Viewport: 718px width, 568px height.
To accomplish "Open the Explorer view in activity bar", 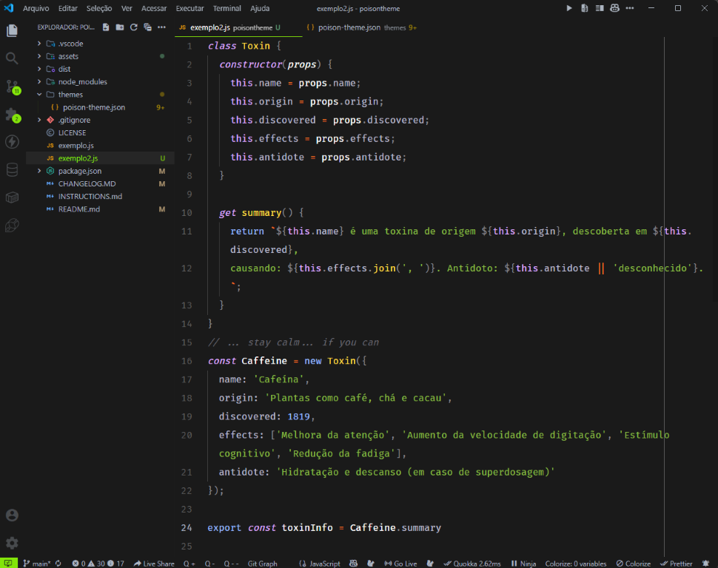I will pyautogui.click(x=12, y=30).
